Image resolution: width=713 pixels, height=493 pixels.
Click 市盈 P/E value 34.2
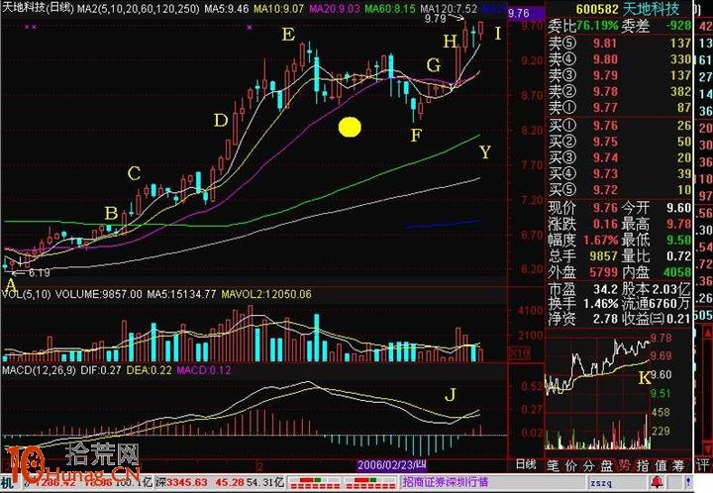point(605,289)
